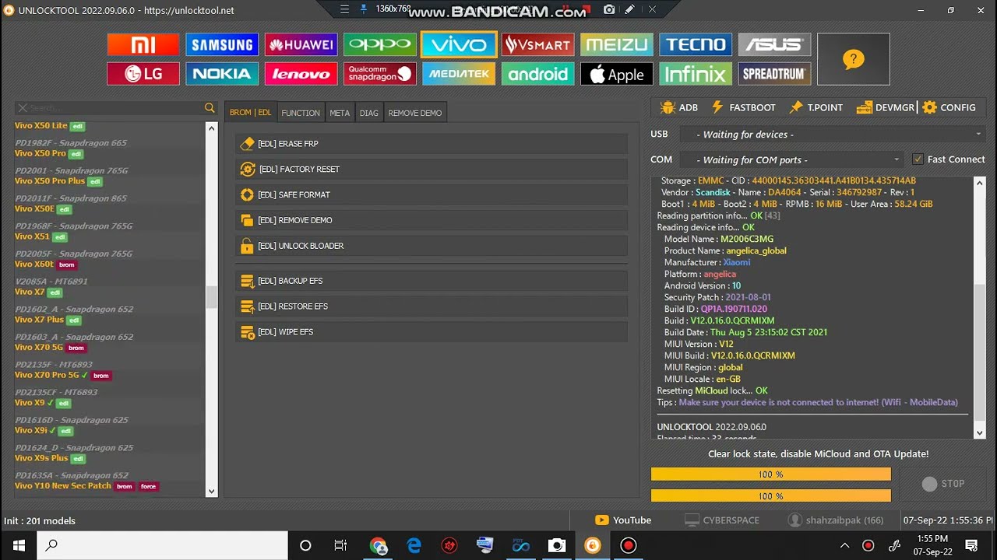Open the FASTBOOT tool
This screenshot has height=560, width=997.
[x=743, y=107]
